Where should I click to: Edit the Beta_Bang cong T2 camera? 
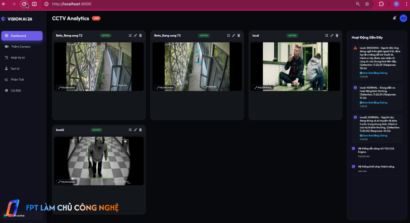(x=135, y=36)
